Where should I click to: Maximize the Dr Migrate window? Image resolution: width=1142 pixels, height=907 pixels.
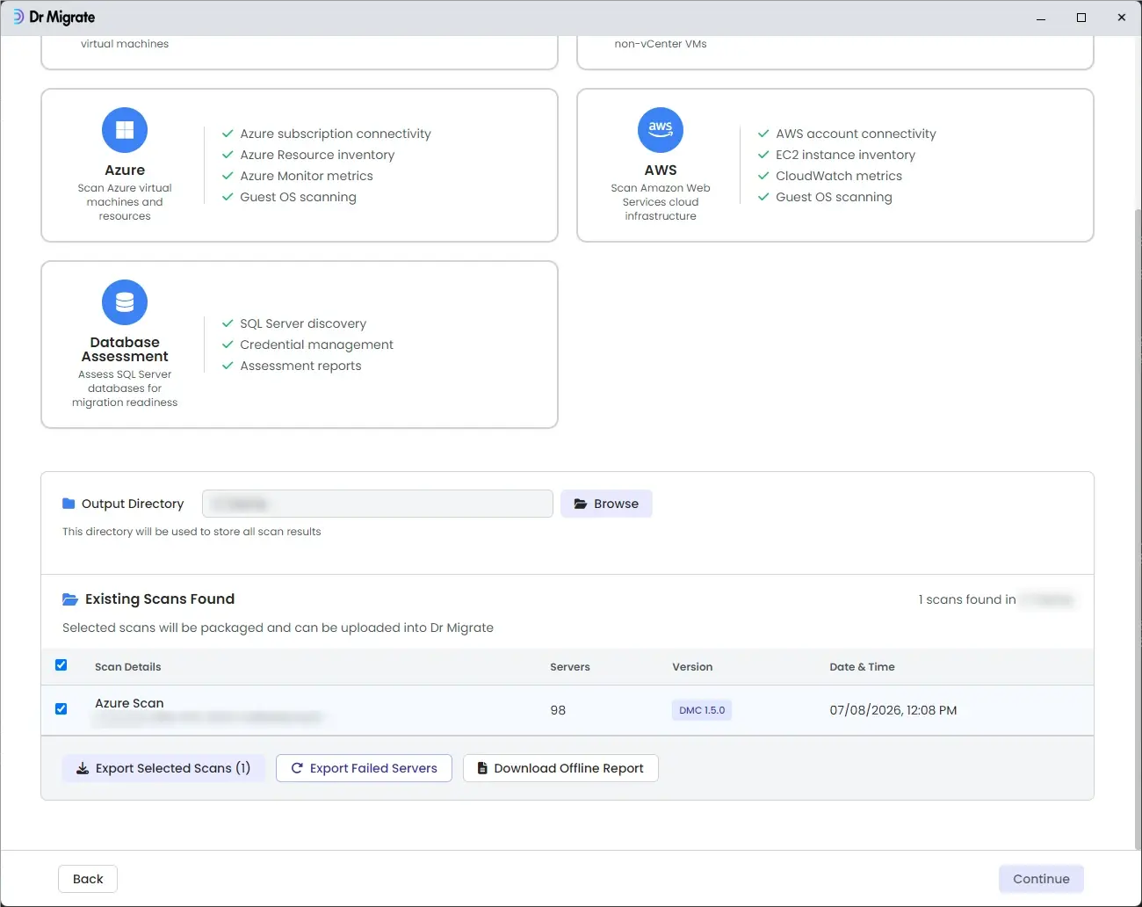(x=1081, y=18)
